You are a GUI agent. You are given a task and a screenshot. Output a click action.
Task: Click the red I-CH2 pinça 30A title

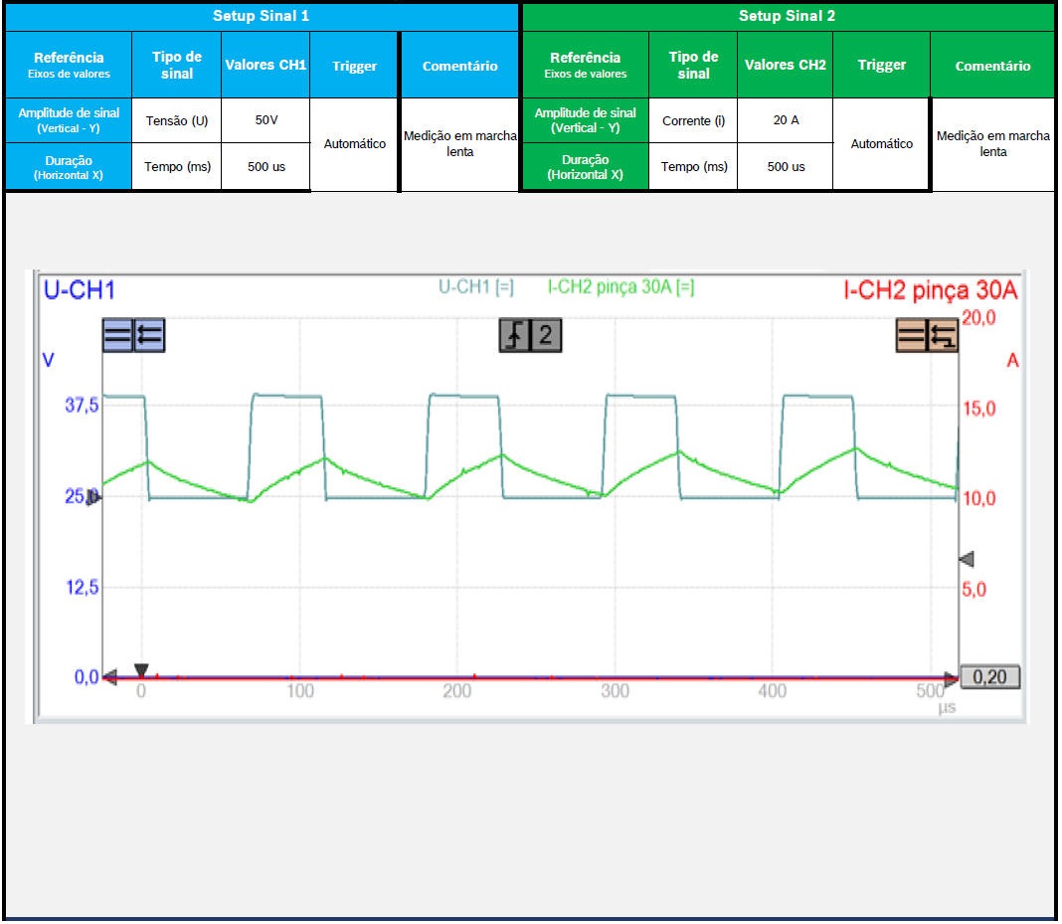(930, 290)
